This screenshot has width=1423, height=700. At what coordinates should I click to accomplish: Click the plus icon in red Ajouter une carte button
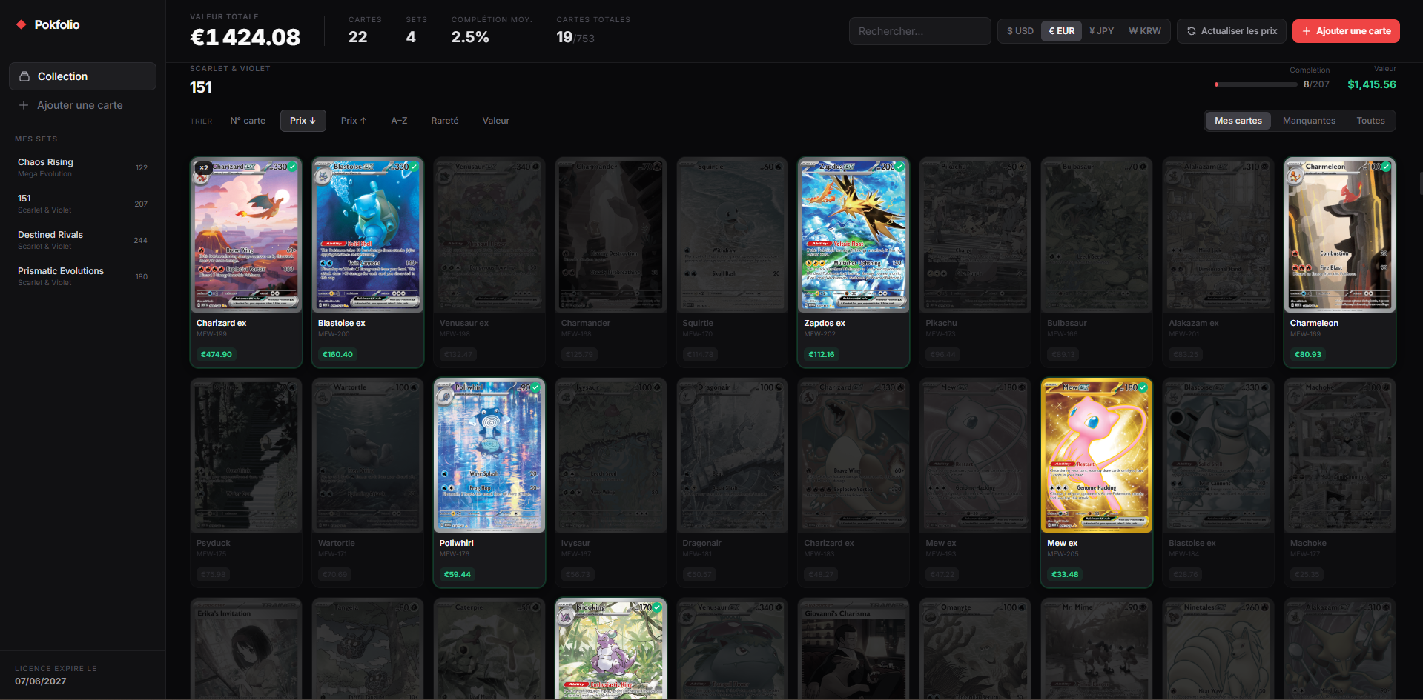tap(1307, 31)
